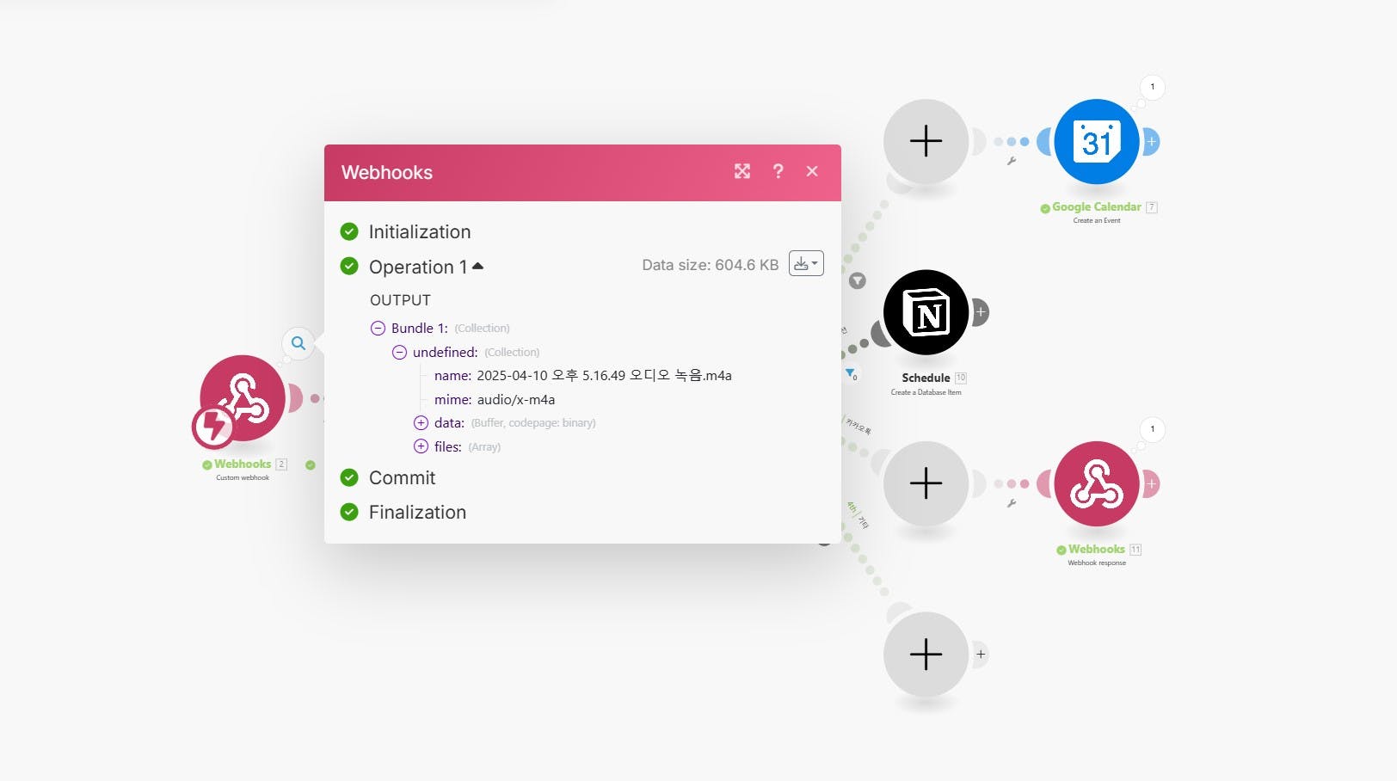The width and height of the screenshot is (1397, 781).
Task: Click the Webhooks panel title bar
Action: [x=582, y=172]
